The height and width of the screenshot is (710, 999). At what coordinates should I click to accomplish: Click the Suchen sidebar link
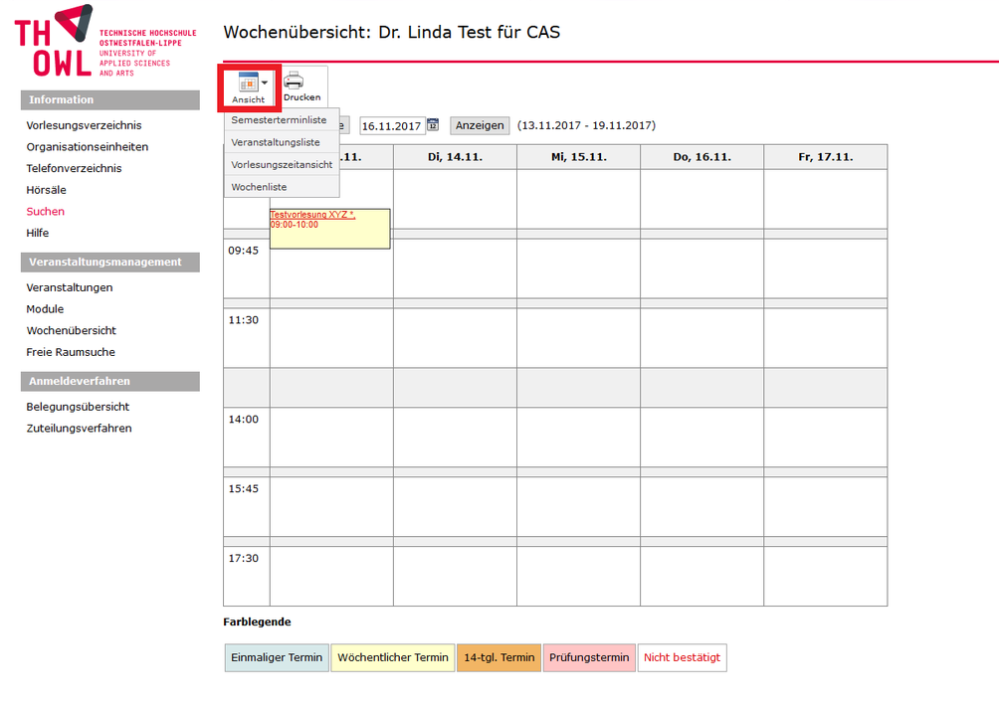[46, 212]
